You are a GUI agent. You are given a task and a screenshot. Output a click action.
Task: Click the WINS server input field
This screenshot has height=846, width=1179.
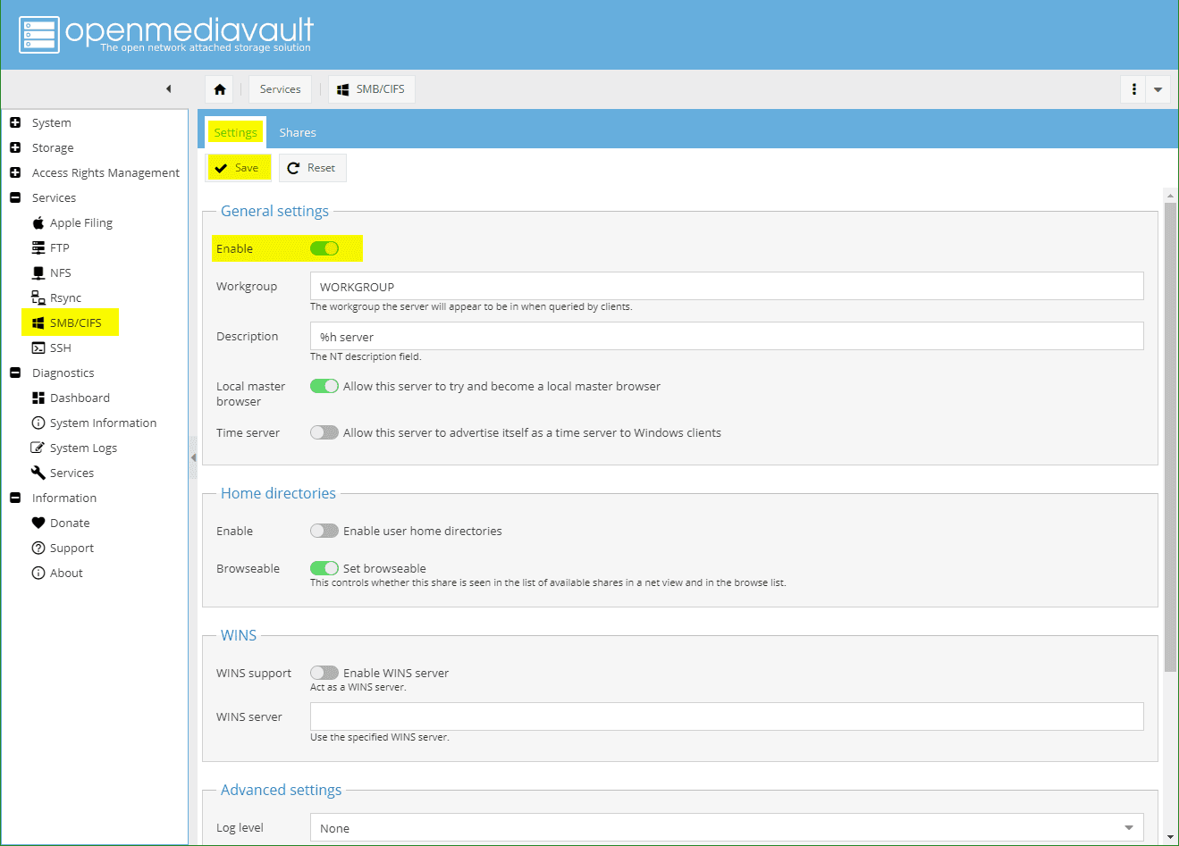tap(726, 716)
